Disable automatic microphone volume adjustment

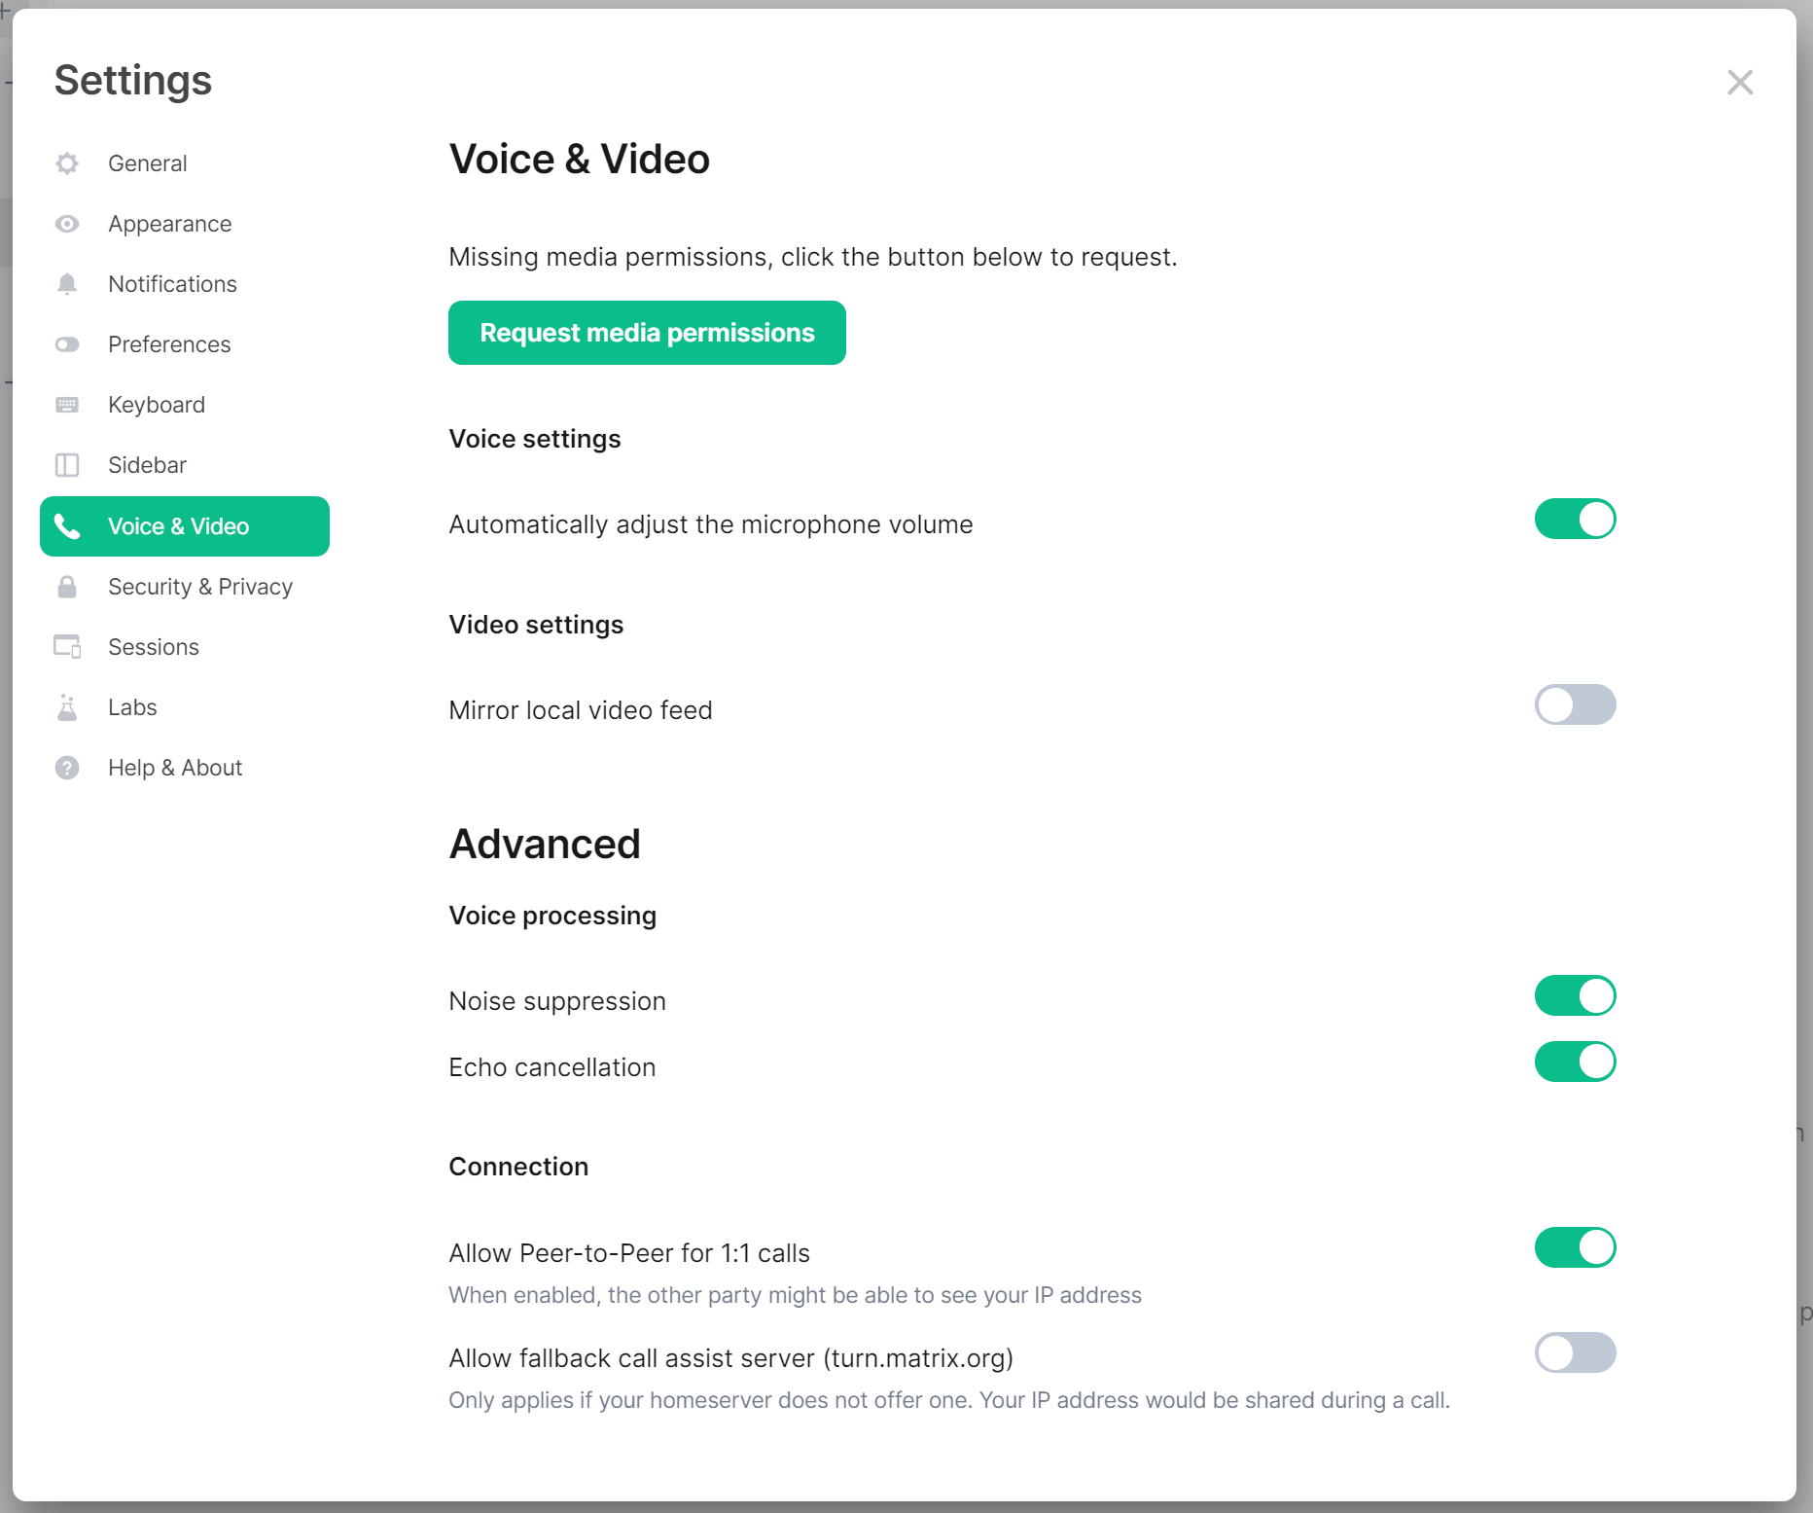point(1575,519)
